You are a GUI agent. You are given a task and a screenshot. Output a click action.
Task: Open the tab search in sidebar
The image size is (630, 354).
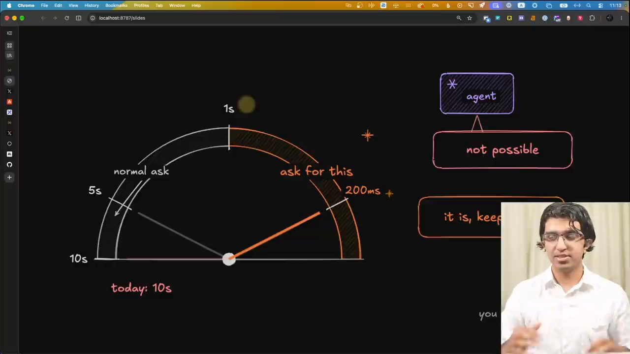(x=9, y=56)
